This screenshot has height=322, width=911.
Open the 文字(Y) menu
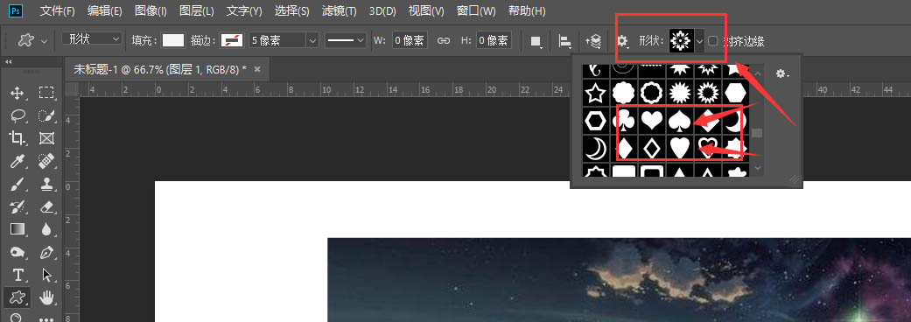[244, 10]
